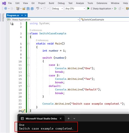Viewport: 129px width, 133px height.
Task: Open the New Project dropdown arrow
Action: (x=21, y=9)
